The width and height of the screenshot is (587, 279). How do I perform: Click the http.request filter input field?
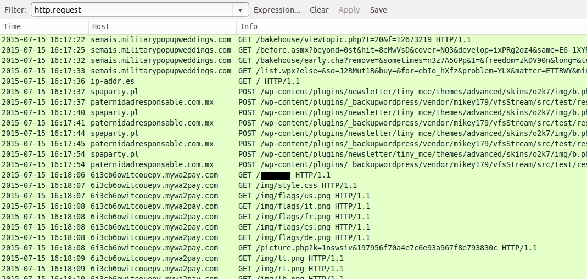(x=132, y=10)
